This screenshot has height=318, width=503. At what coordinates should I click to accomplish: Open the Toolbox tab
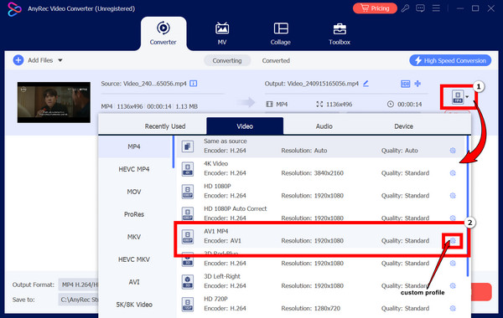[340, 33]
